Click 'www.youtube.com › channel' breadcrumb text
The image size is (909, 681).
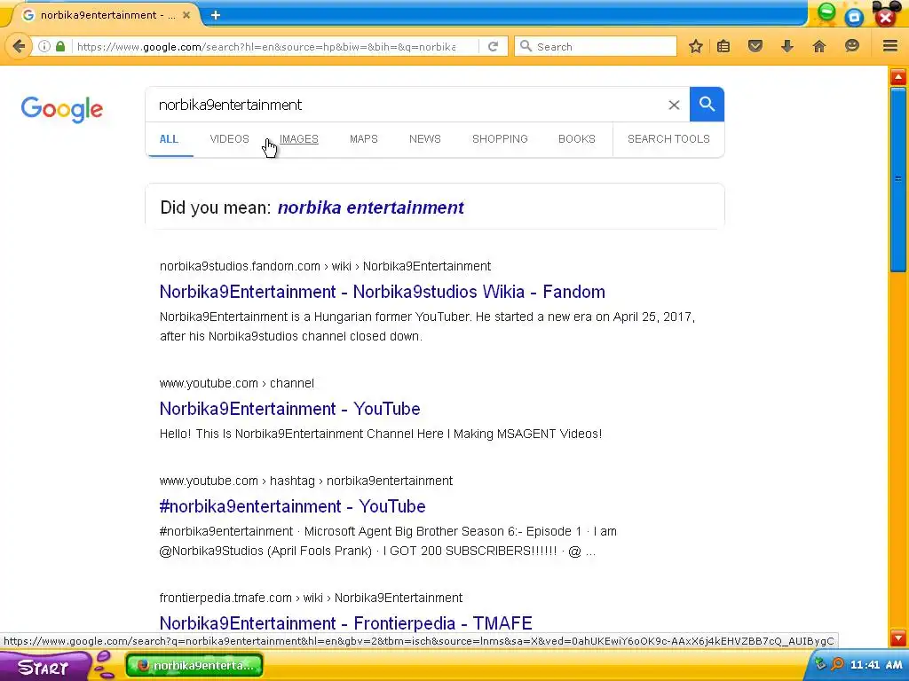pos(237,383)
